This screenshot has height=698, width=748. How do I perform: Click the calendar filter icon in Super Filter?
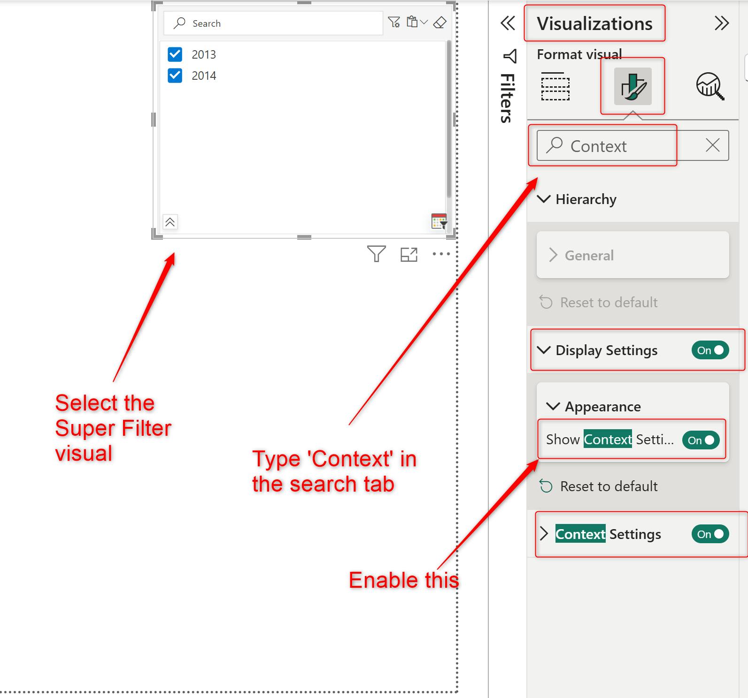(439, 221)
